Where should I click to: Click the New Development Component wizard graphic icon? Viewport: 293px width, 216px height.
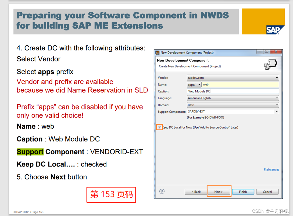click(271, 64)
